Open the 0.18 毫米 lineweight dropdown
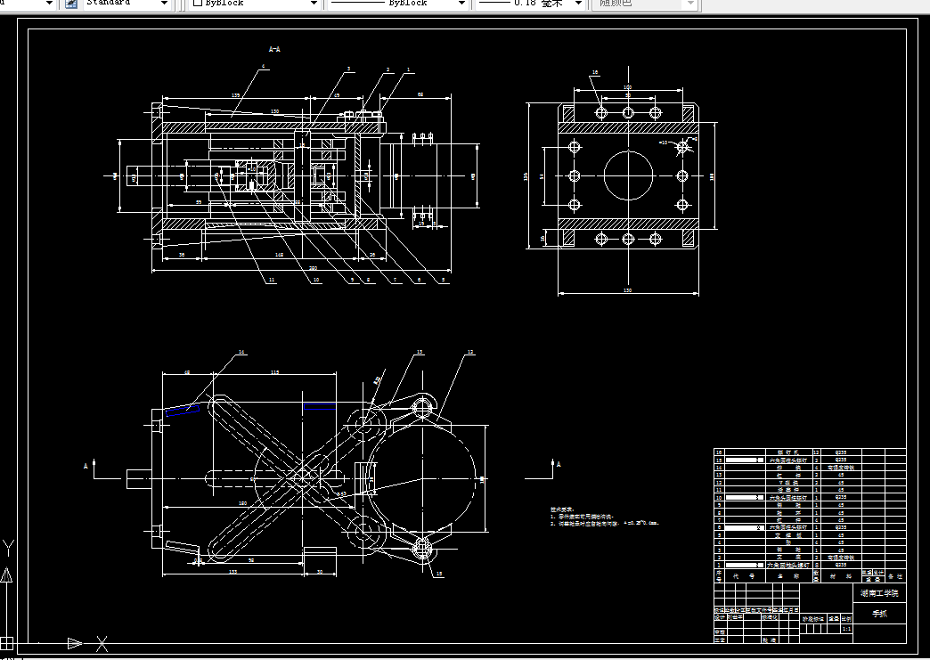The height and width of the screenshot is (660, 930). 530,3
